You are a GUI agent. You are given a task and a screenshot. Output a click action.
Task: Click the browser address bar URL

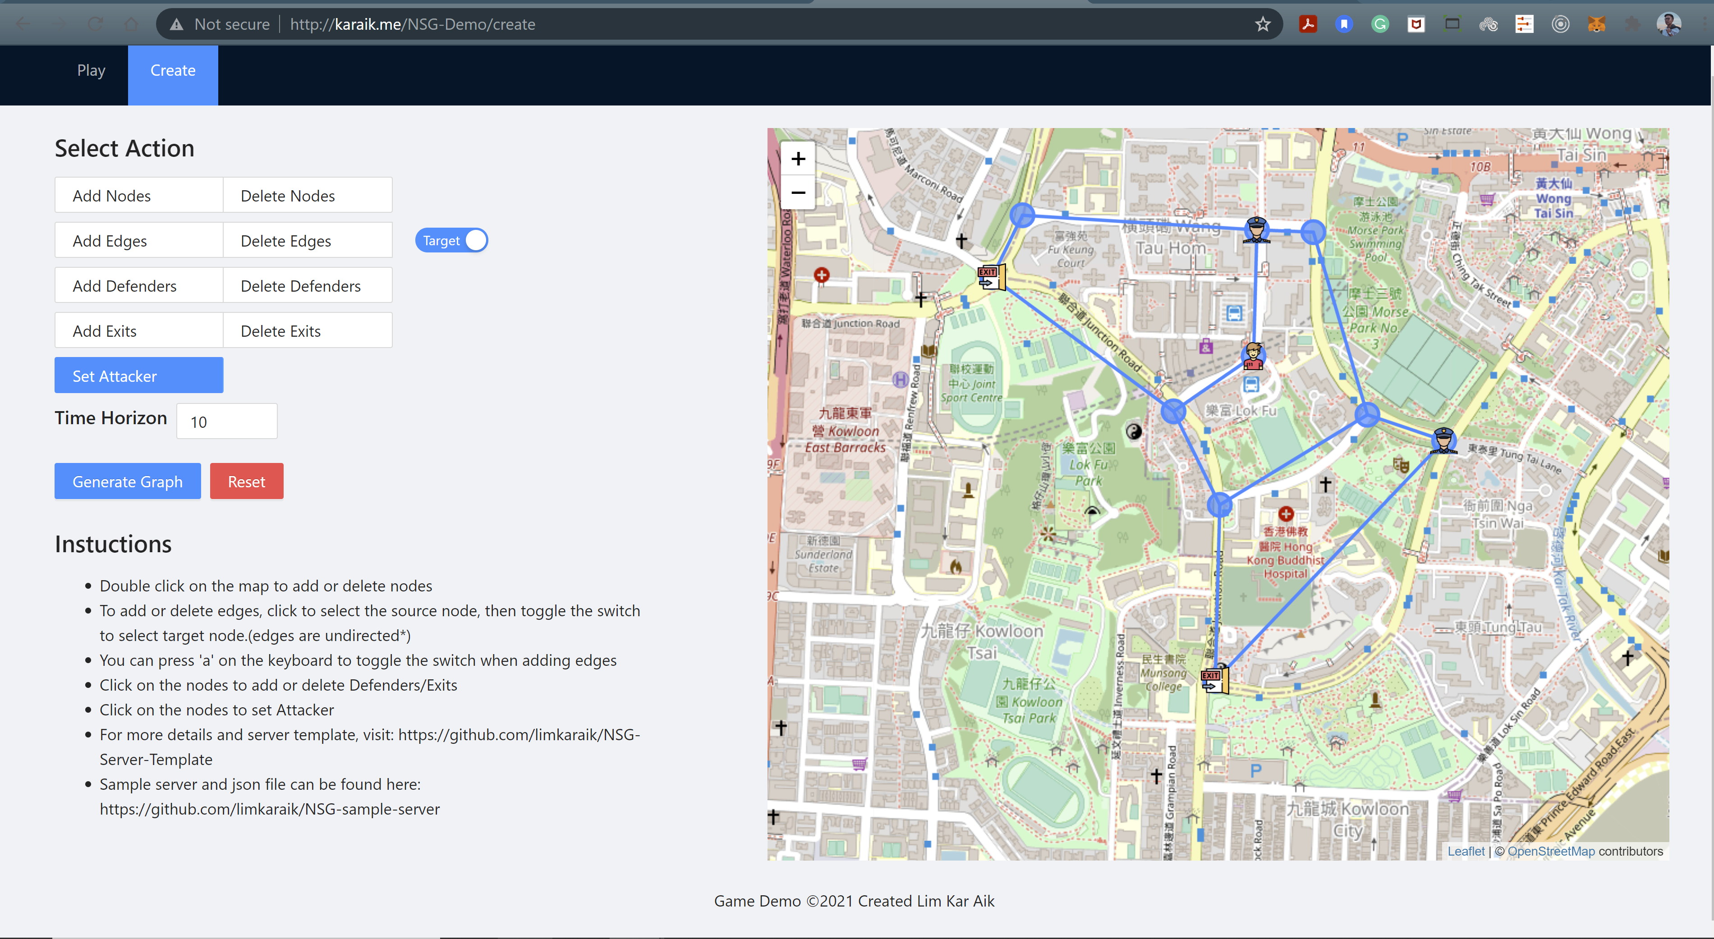tap(413, 25)
